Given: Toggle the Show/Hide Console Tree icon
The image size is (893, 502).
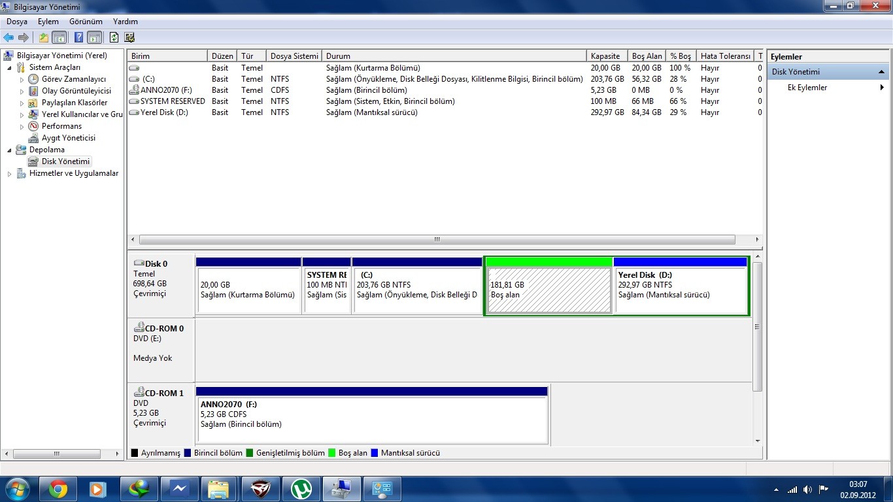Looking at the screenshot, I should point(59,37).
